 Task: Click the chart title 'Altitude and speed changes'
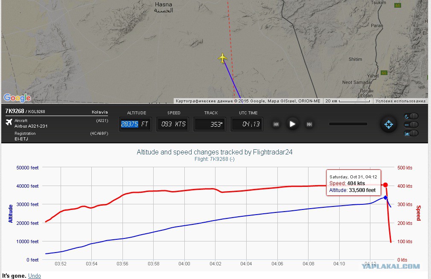tap(214, 152)
